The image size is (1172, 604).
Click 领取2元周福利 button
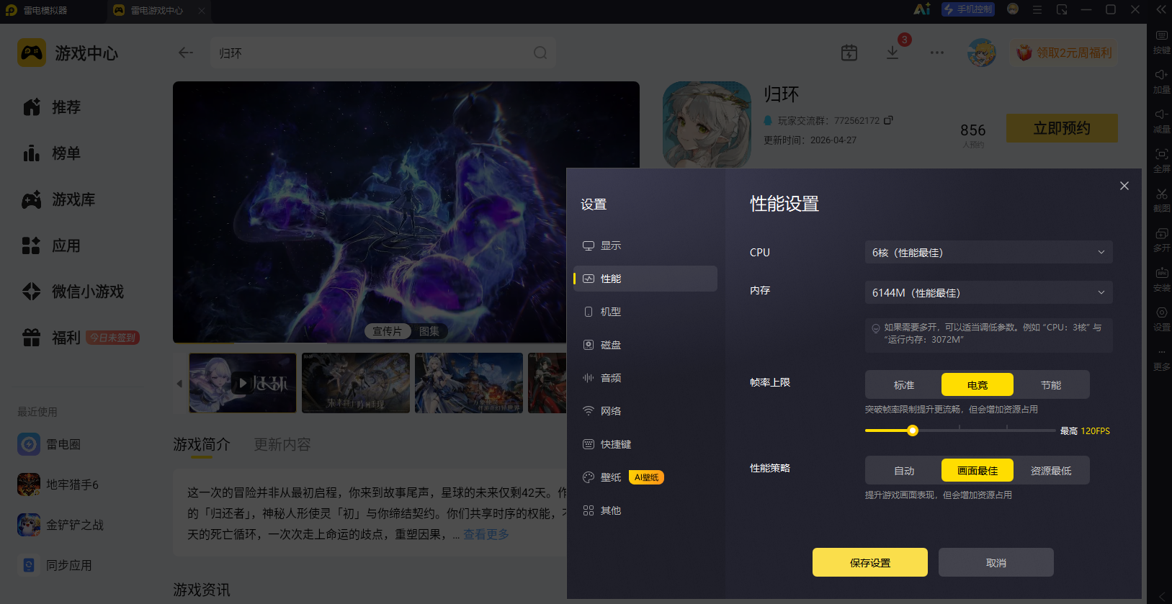coord(1064,53)
